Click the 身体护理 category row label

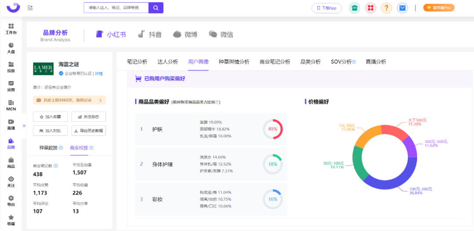pyautogui.click(x=162, y=164)
